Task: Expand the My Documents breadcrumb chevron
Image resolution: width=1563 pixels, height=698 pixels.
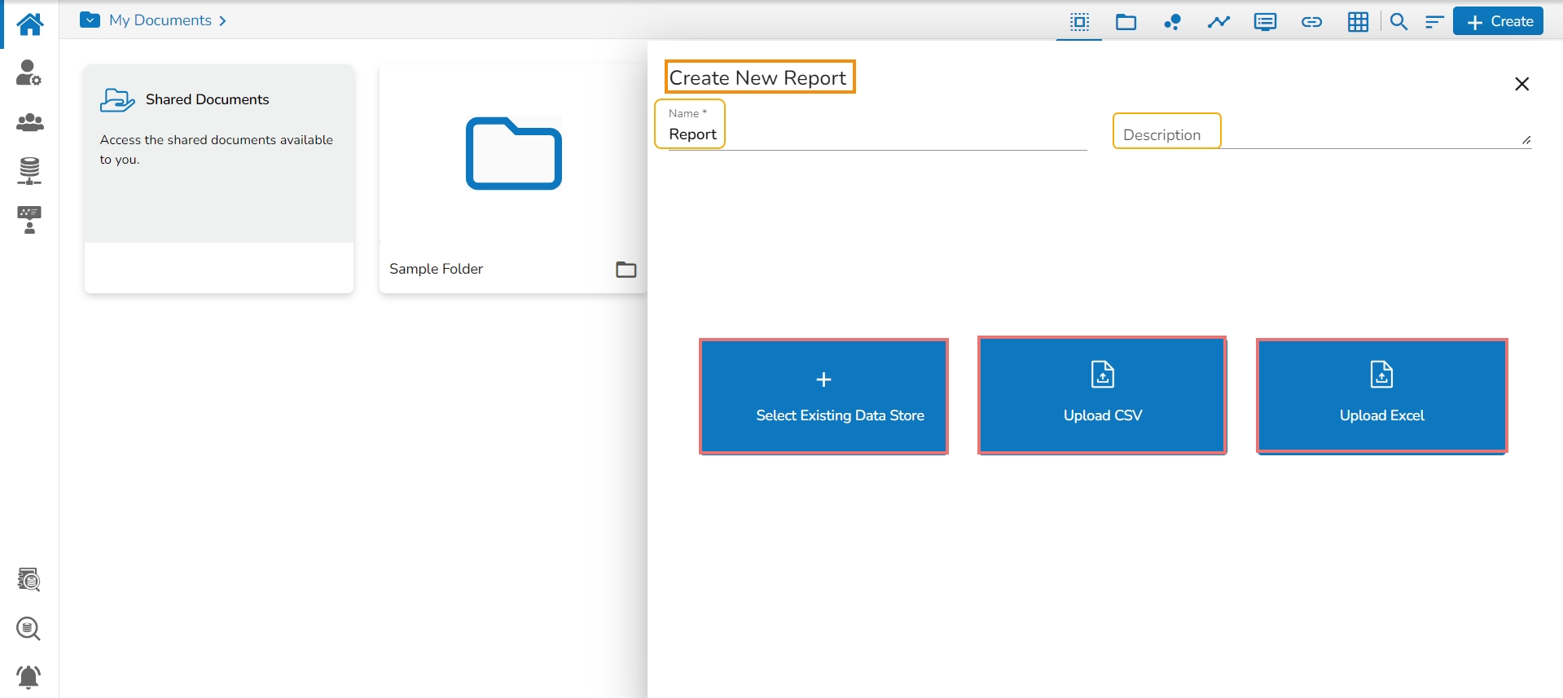Action: pyautogui.click(x=222, y=21)
